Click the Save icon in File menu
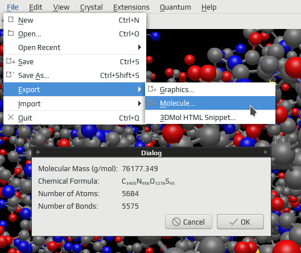This screenshot has width=301, height=253. click(11, 61)
